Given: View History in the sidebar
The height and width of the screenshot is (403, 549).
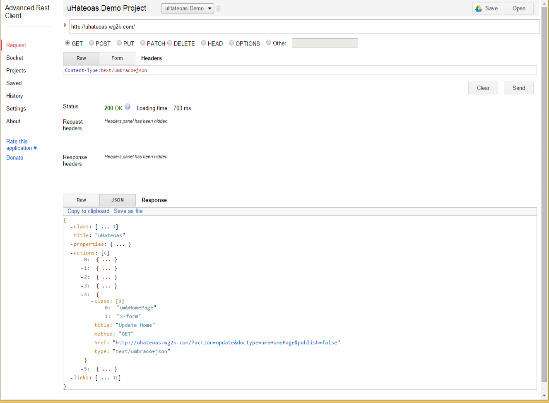Looking at the screenshot, I should point(14,96).
